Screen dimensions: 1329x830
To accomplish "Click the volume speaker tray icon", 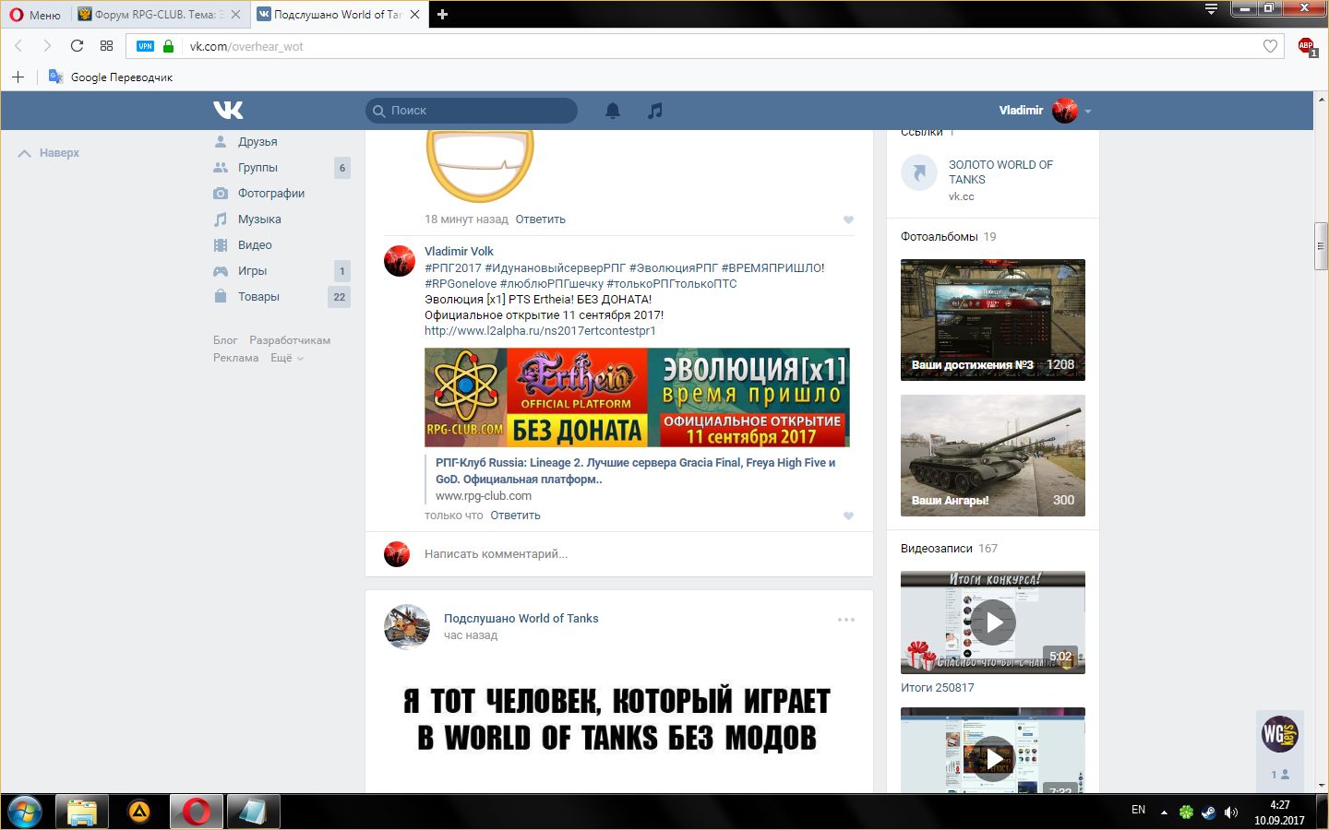I will 1230,812.
